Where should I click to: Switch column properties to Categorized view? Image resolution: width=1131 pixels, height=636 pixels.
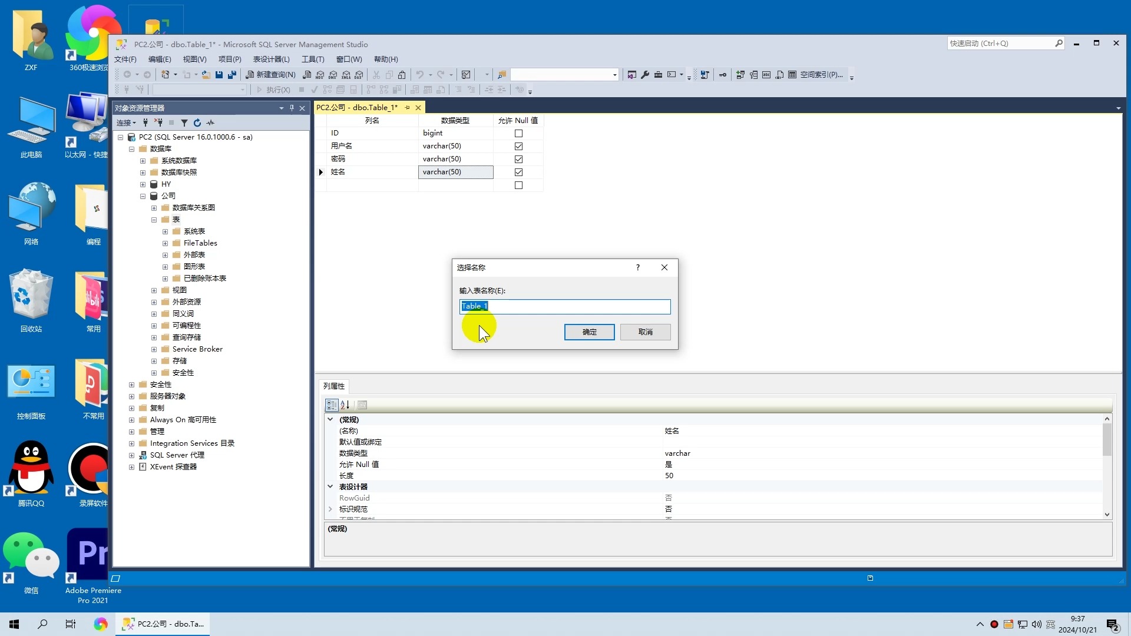[332, 405]
